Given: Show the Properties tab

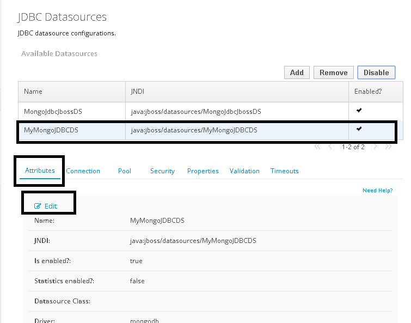Looking at the screenshot, I should [x=203, y=171].
